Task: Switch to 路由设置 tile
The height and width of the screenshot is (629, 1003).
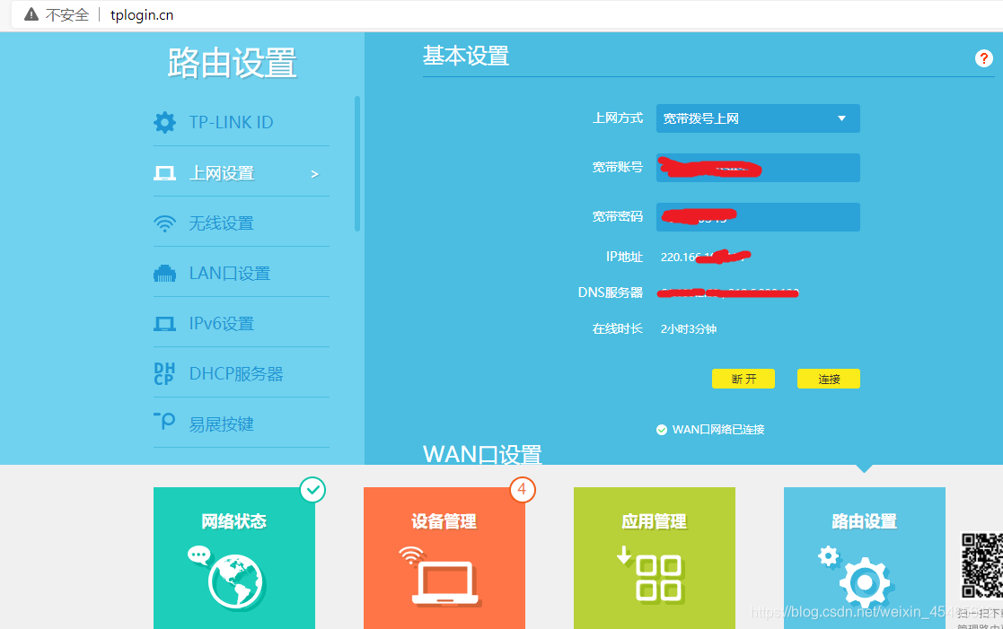Action: (x=864, y=557)
